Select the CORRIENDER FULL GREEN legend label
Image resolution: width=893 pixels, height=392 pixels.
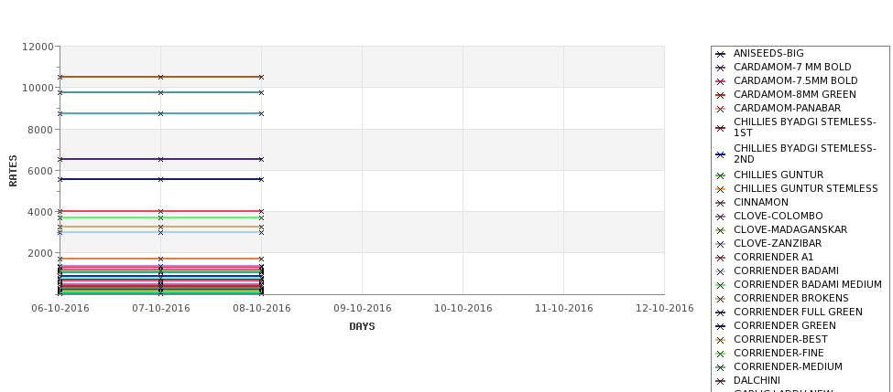point(798,312)
